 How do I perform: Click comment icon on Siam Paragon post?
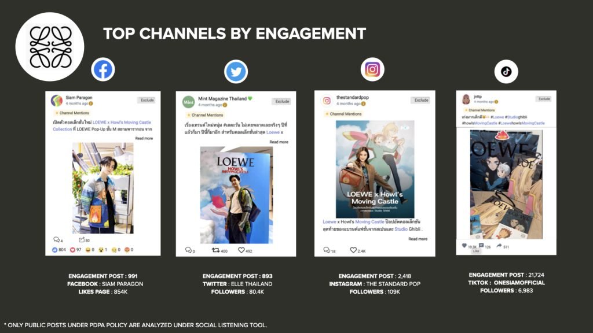pyautogui.click(x=56, y=240)
